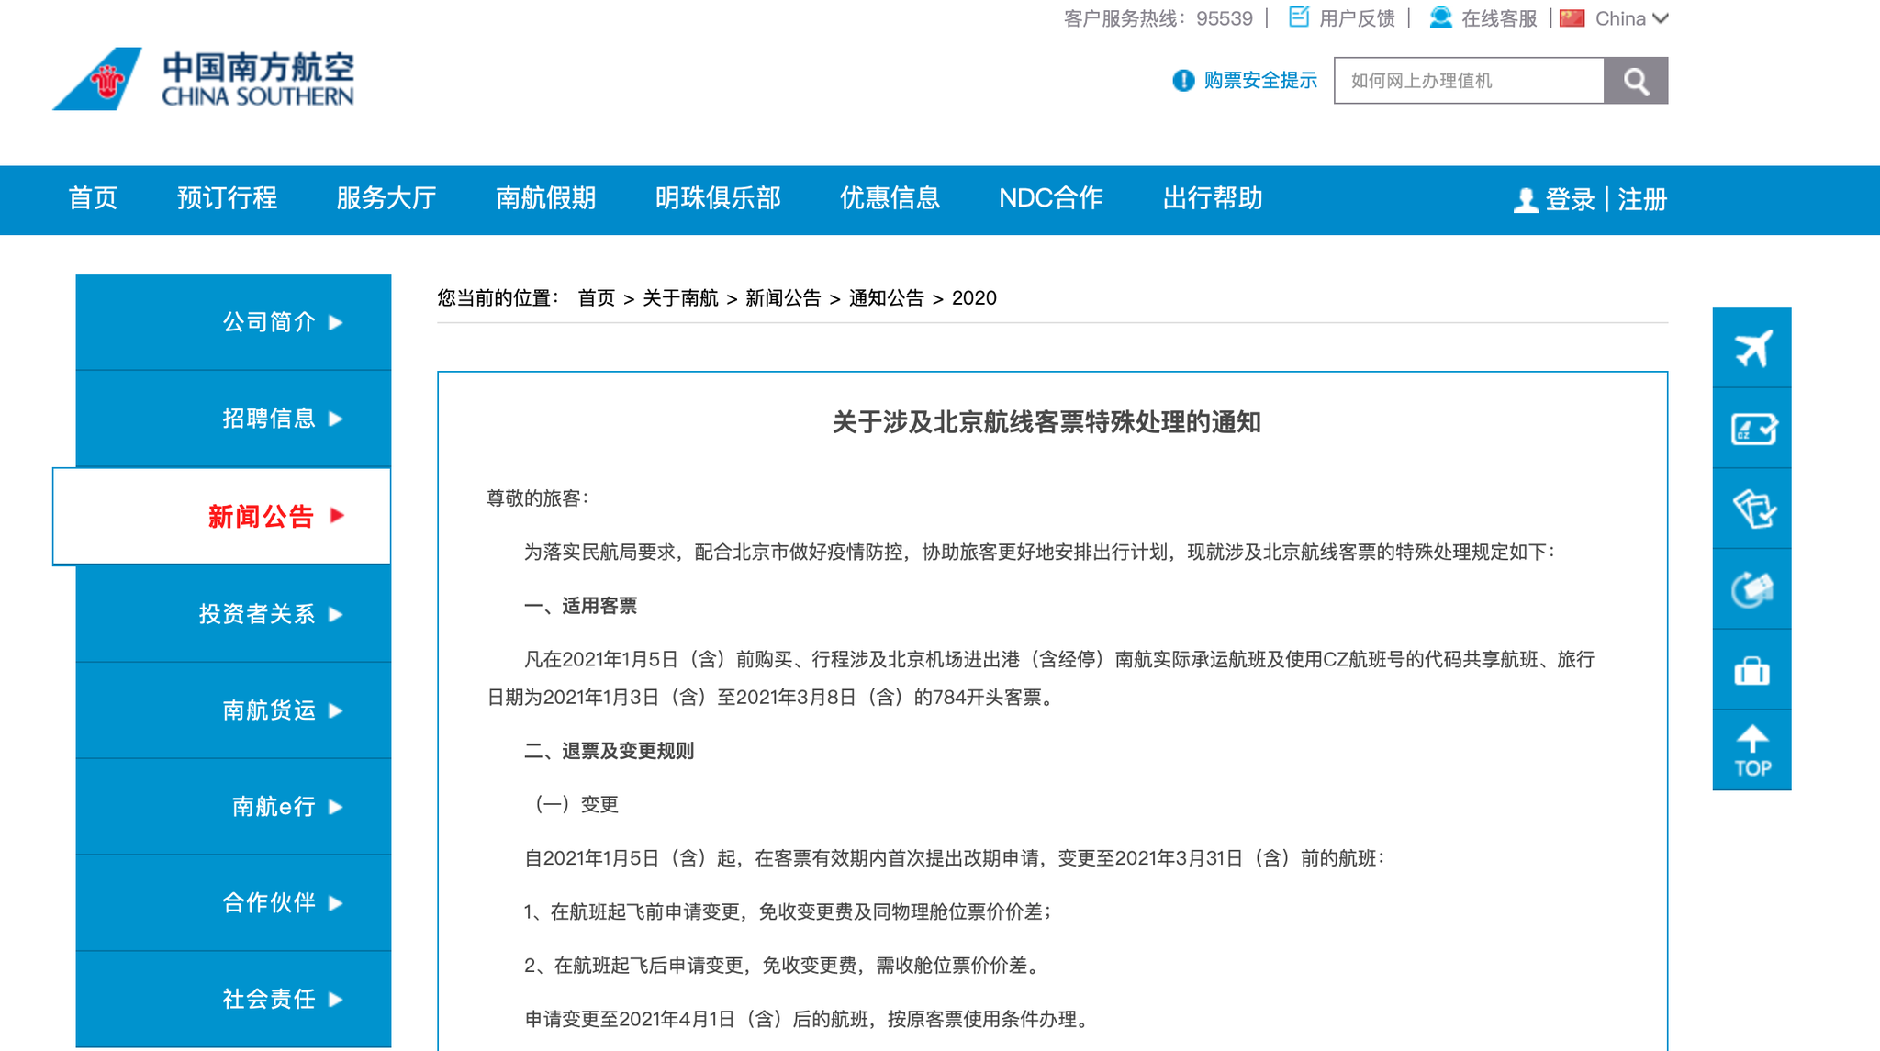Focus the 如何网上办理值机 search field
The image size is (1880, 1051).
[1469, 81]
